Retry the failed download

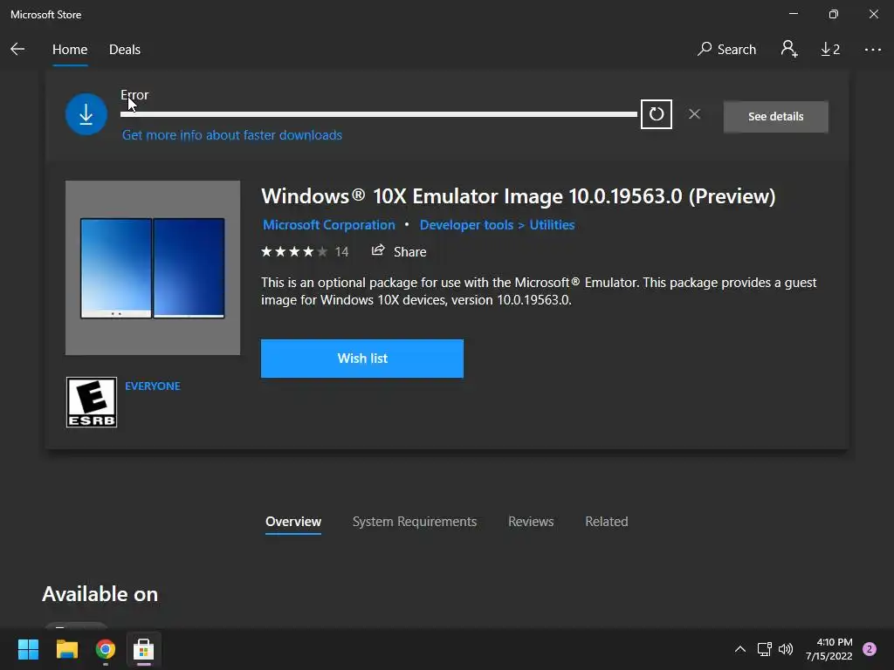(x=657, y=114)
